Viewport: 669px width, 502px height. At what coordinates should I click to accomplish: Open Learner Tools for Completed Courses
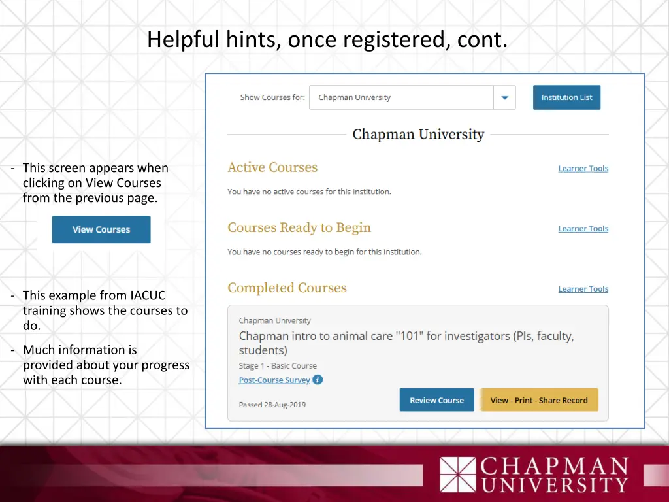583,289
